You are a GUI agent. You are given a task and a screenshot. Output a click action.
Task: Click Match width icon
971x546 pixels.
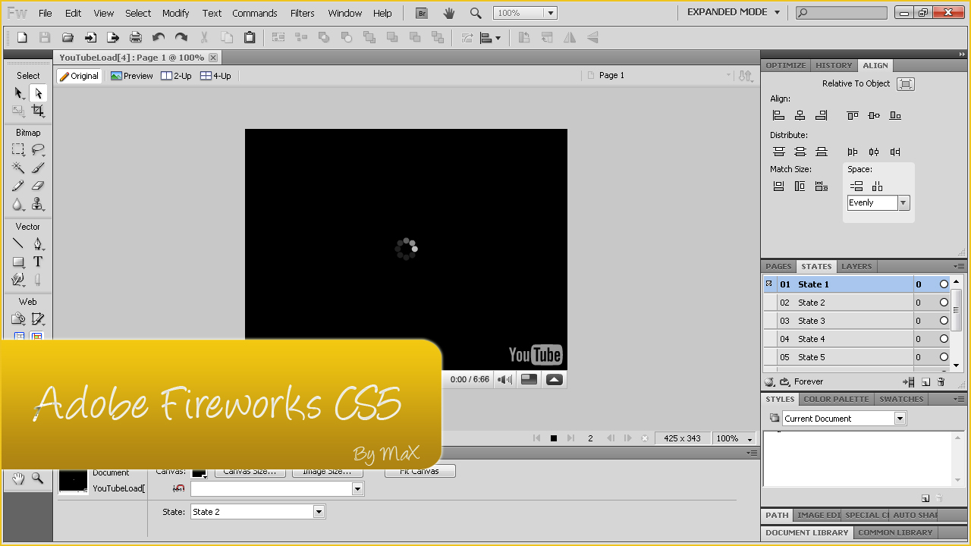[778, 187]
